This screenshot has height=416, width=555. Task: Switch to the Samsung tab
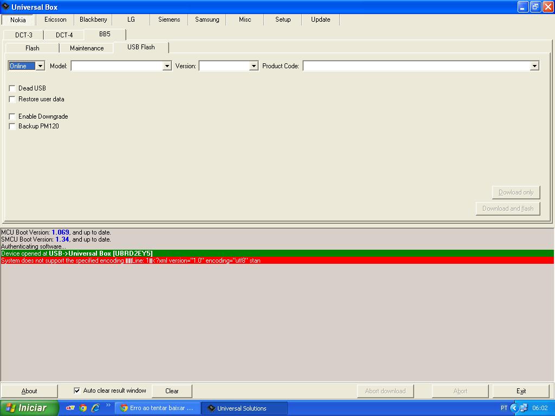[x=207, y=19]
